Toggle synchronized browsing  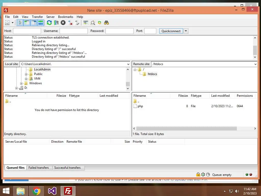point(100,23)
